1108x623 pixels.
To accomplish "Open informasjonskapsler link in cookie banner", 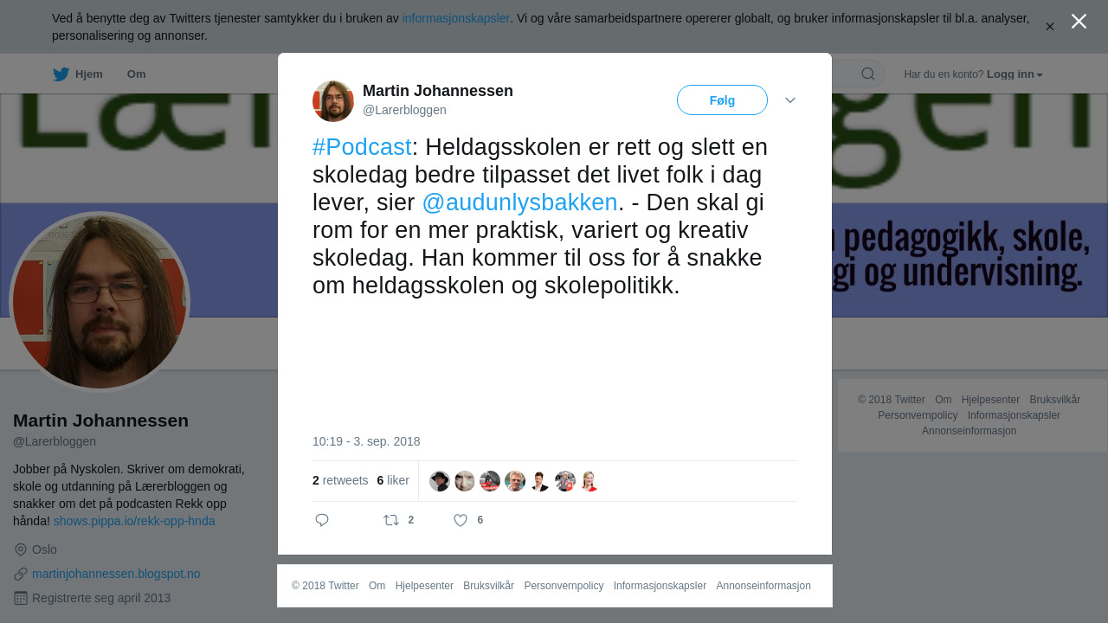I will click(x=456, y=18).
